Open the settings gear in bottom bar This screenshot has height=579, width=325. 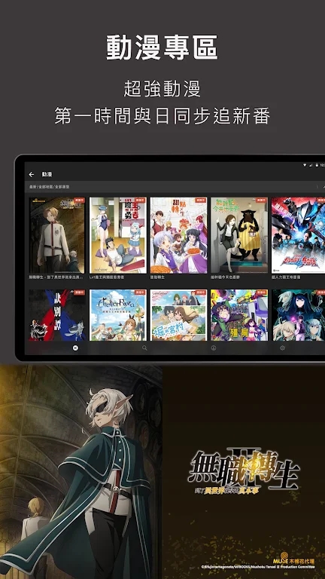pos(283,348)
